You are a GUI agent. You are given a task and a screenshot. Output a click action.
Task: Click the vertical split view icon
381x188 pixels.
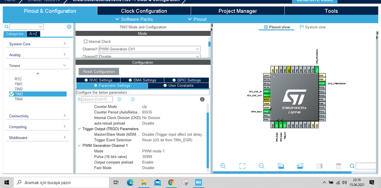[320, 166]
